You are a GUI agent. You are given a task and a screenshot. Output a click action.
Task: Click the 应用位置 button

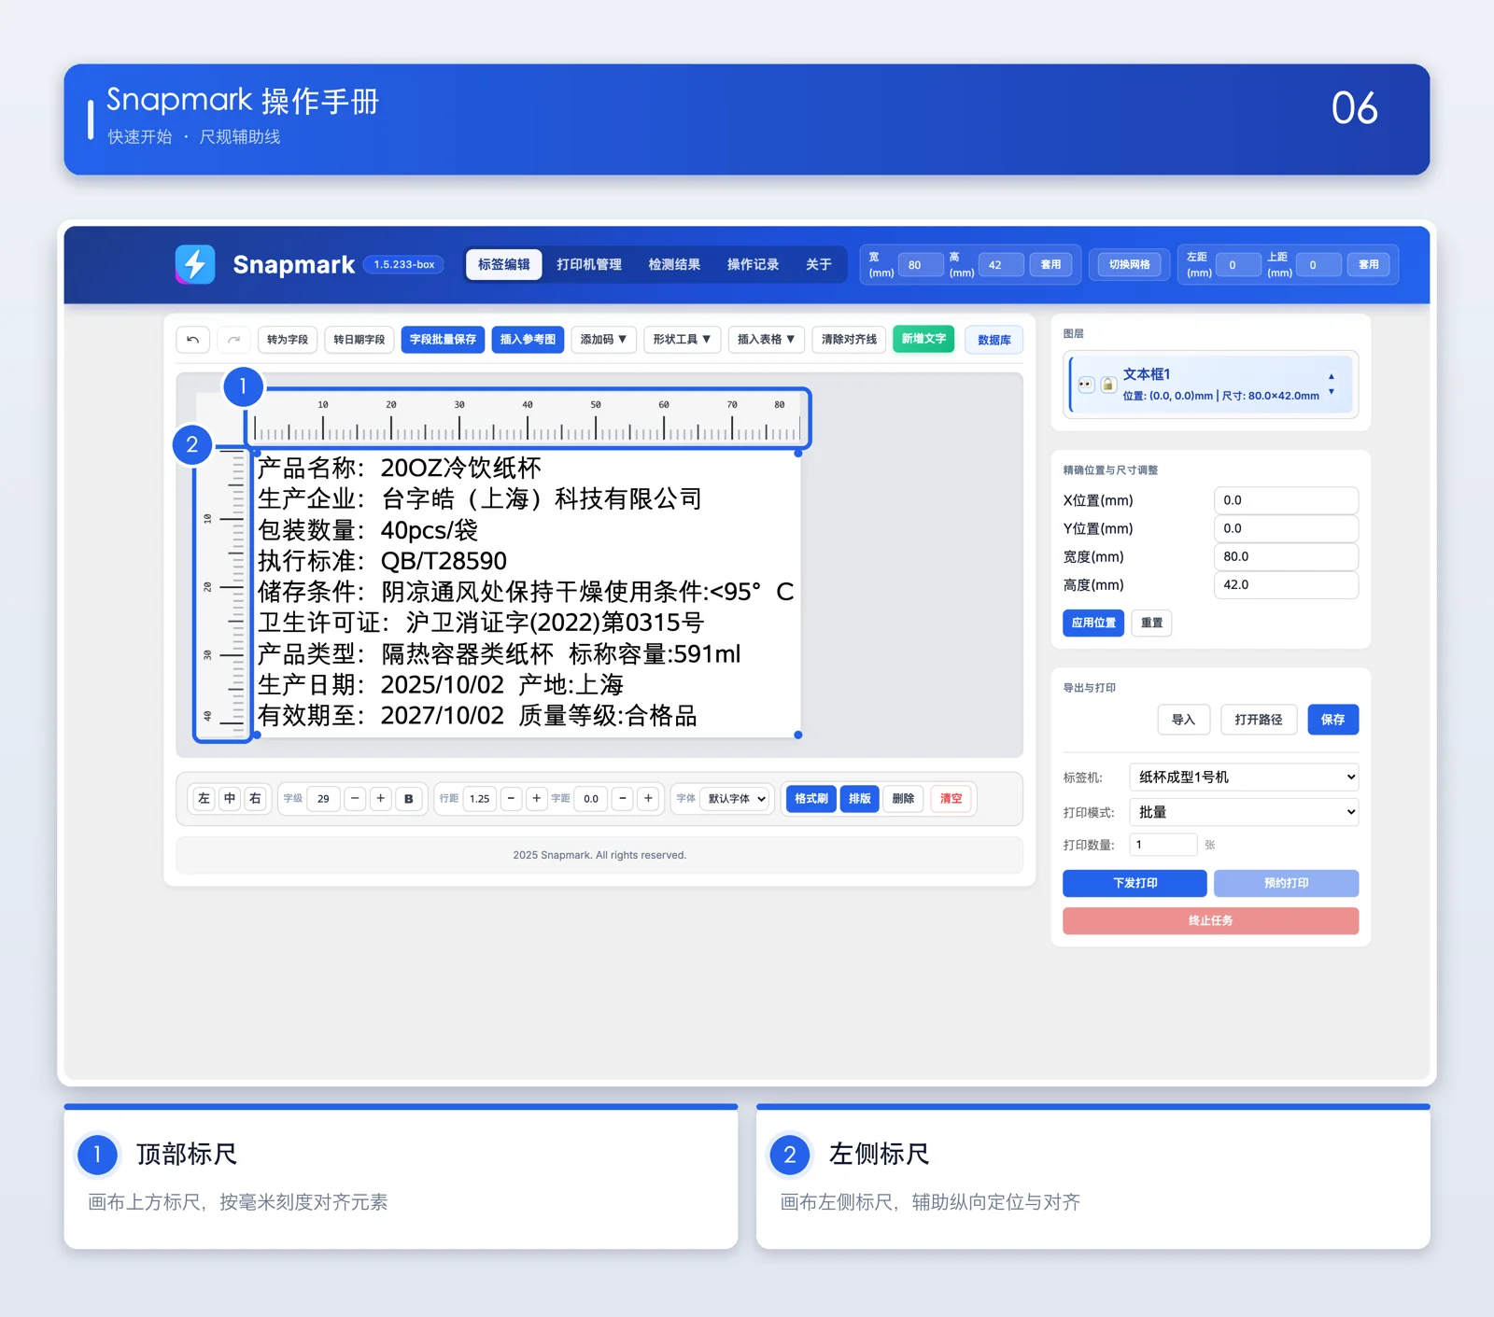click(x=1093, y=623)
